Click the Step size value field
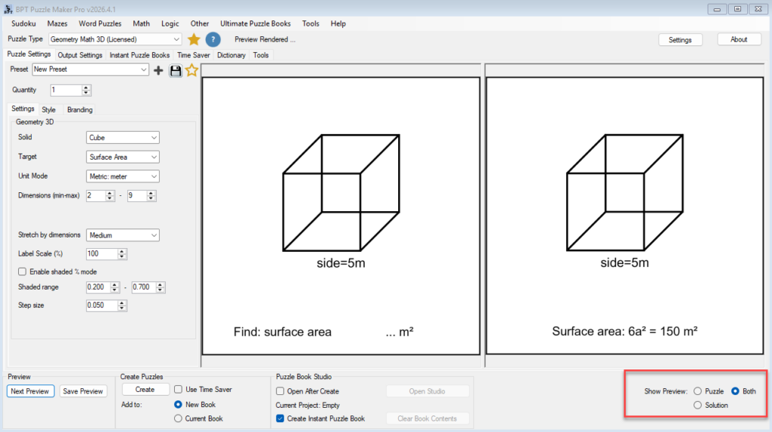Image resolution: width=772 pixels, height=432 pixels. (102, 305)
